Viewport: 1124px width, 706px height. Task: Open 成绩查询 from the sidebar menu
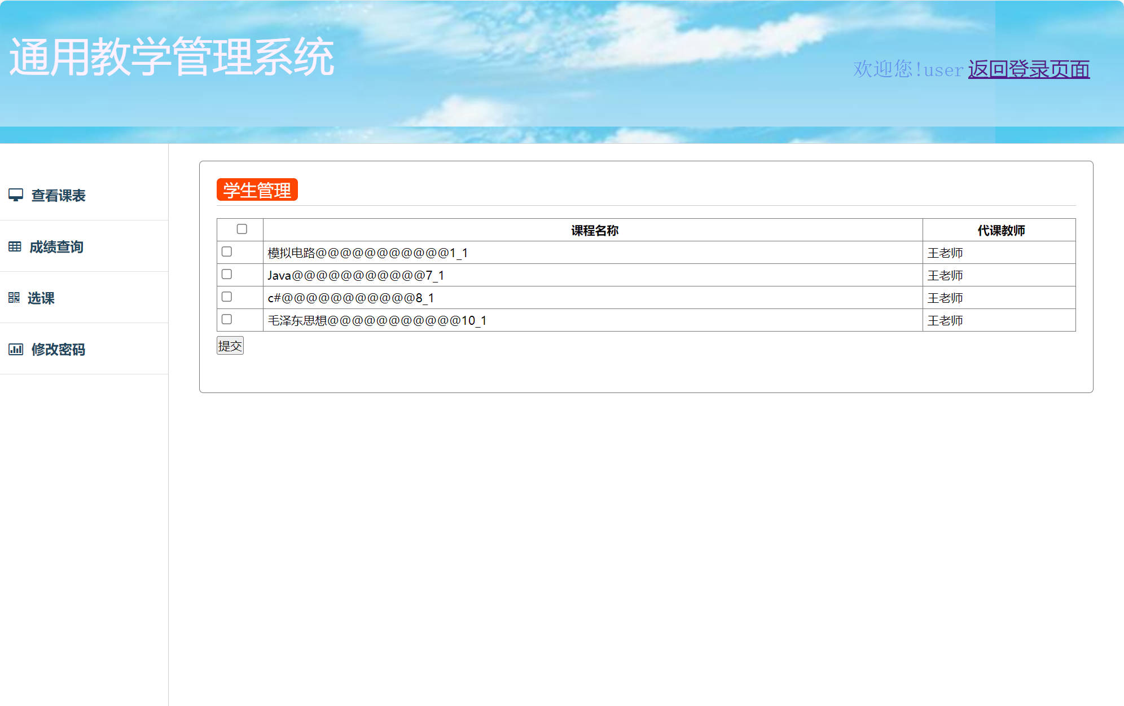pyautogui.click(x=56, y=247)
